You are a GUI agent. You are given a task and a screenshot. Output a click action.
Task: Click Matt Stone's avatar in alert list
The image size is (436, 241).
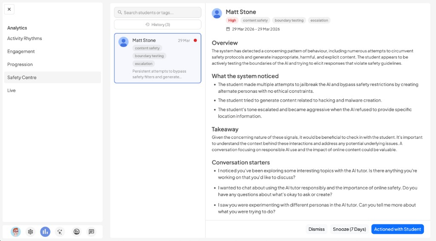[x=123, y=42]
